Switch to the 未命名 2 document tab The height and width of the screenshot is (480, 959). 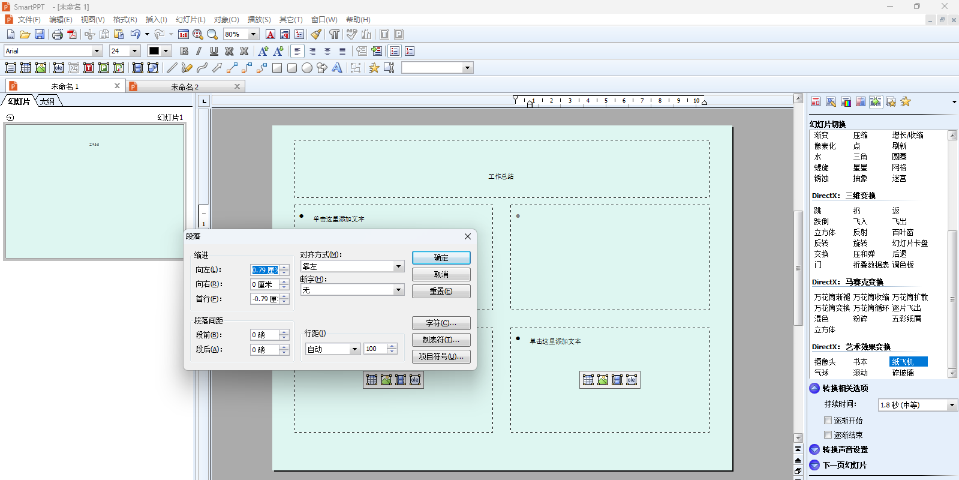pyautogui.click(x=185, y=86)
